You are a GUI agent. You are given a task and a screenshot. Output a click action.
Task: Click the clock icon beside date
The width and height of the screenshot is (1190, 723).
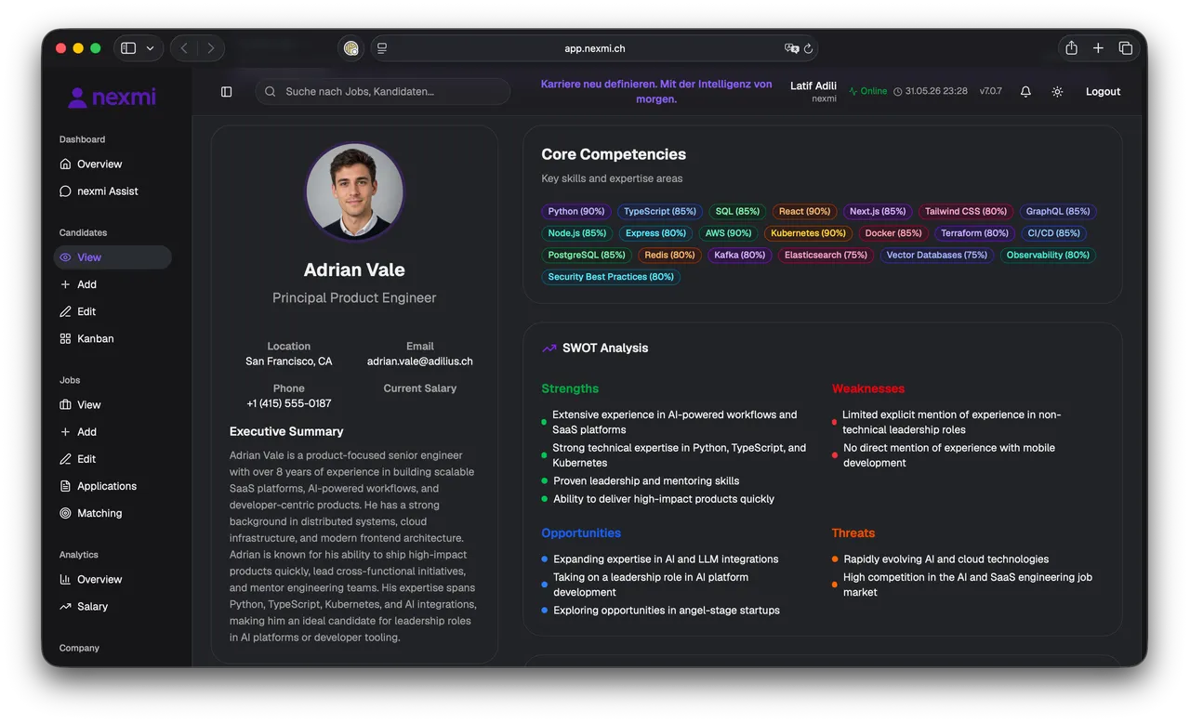point(898,92)
